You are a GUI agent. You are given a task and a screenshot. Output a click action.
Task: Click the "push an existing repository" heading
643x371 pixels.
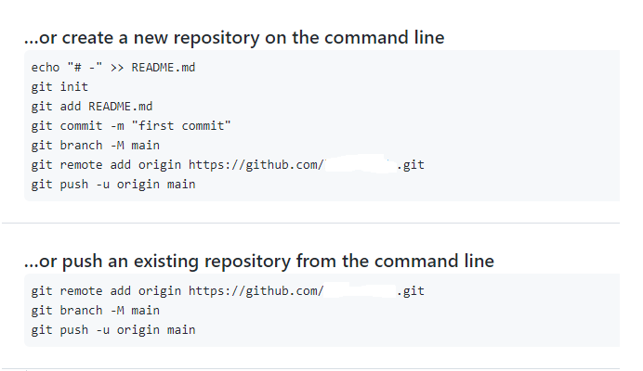[259, 262]
